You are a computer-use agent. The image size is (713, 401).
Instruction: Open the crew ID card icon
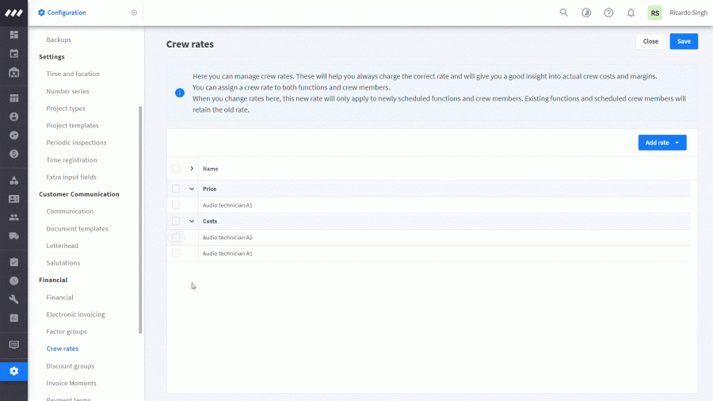(14, 199)
